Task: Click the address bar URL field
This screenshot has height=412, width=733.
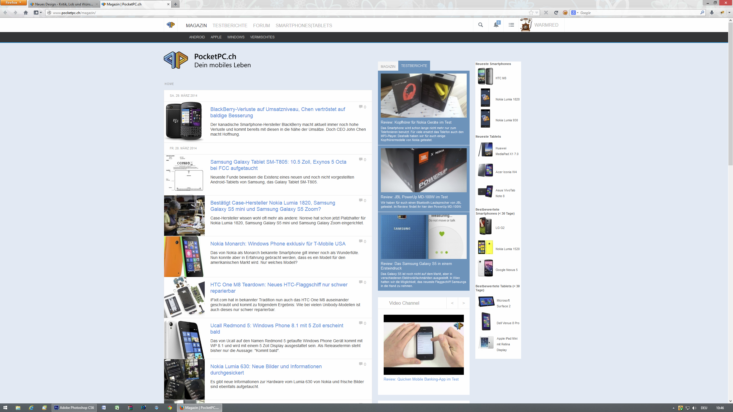Action: [x=289, y=13]
